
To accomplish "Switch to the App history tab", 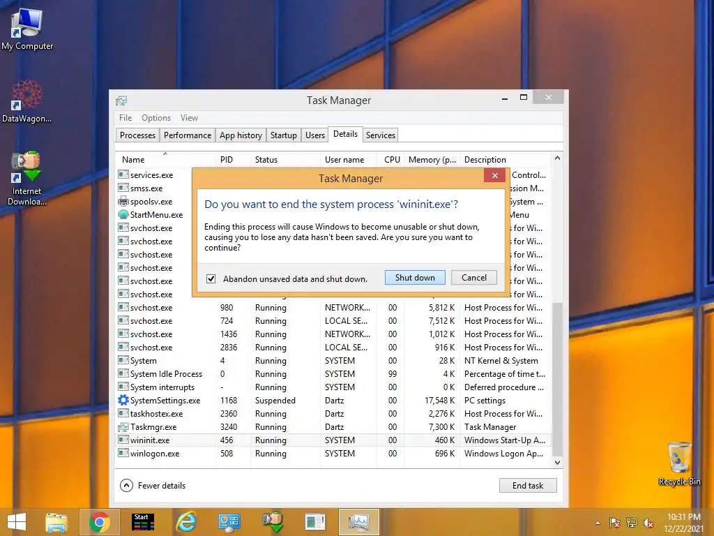I will tap(241, 135).
